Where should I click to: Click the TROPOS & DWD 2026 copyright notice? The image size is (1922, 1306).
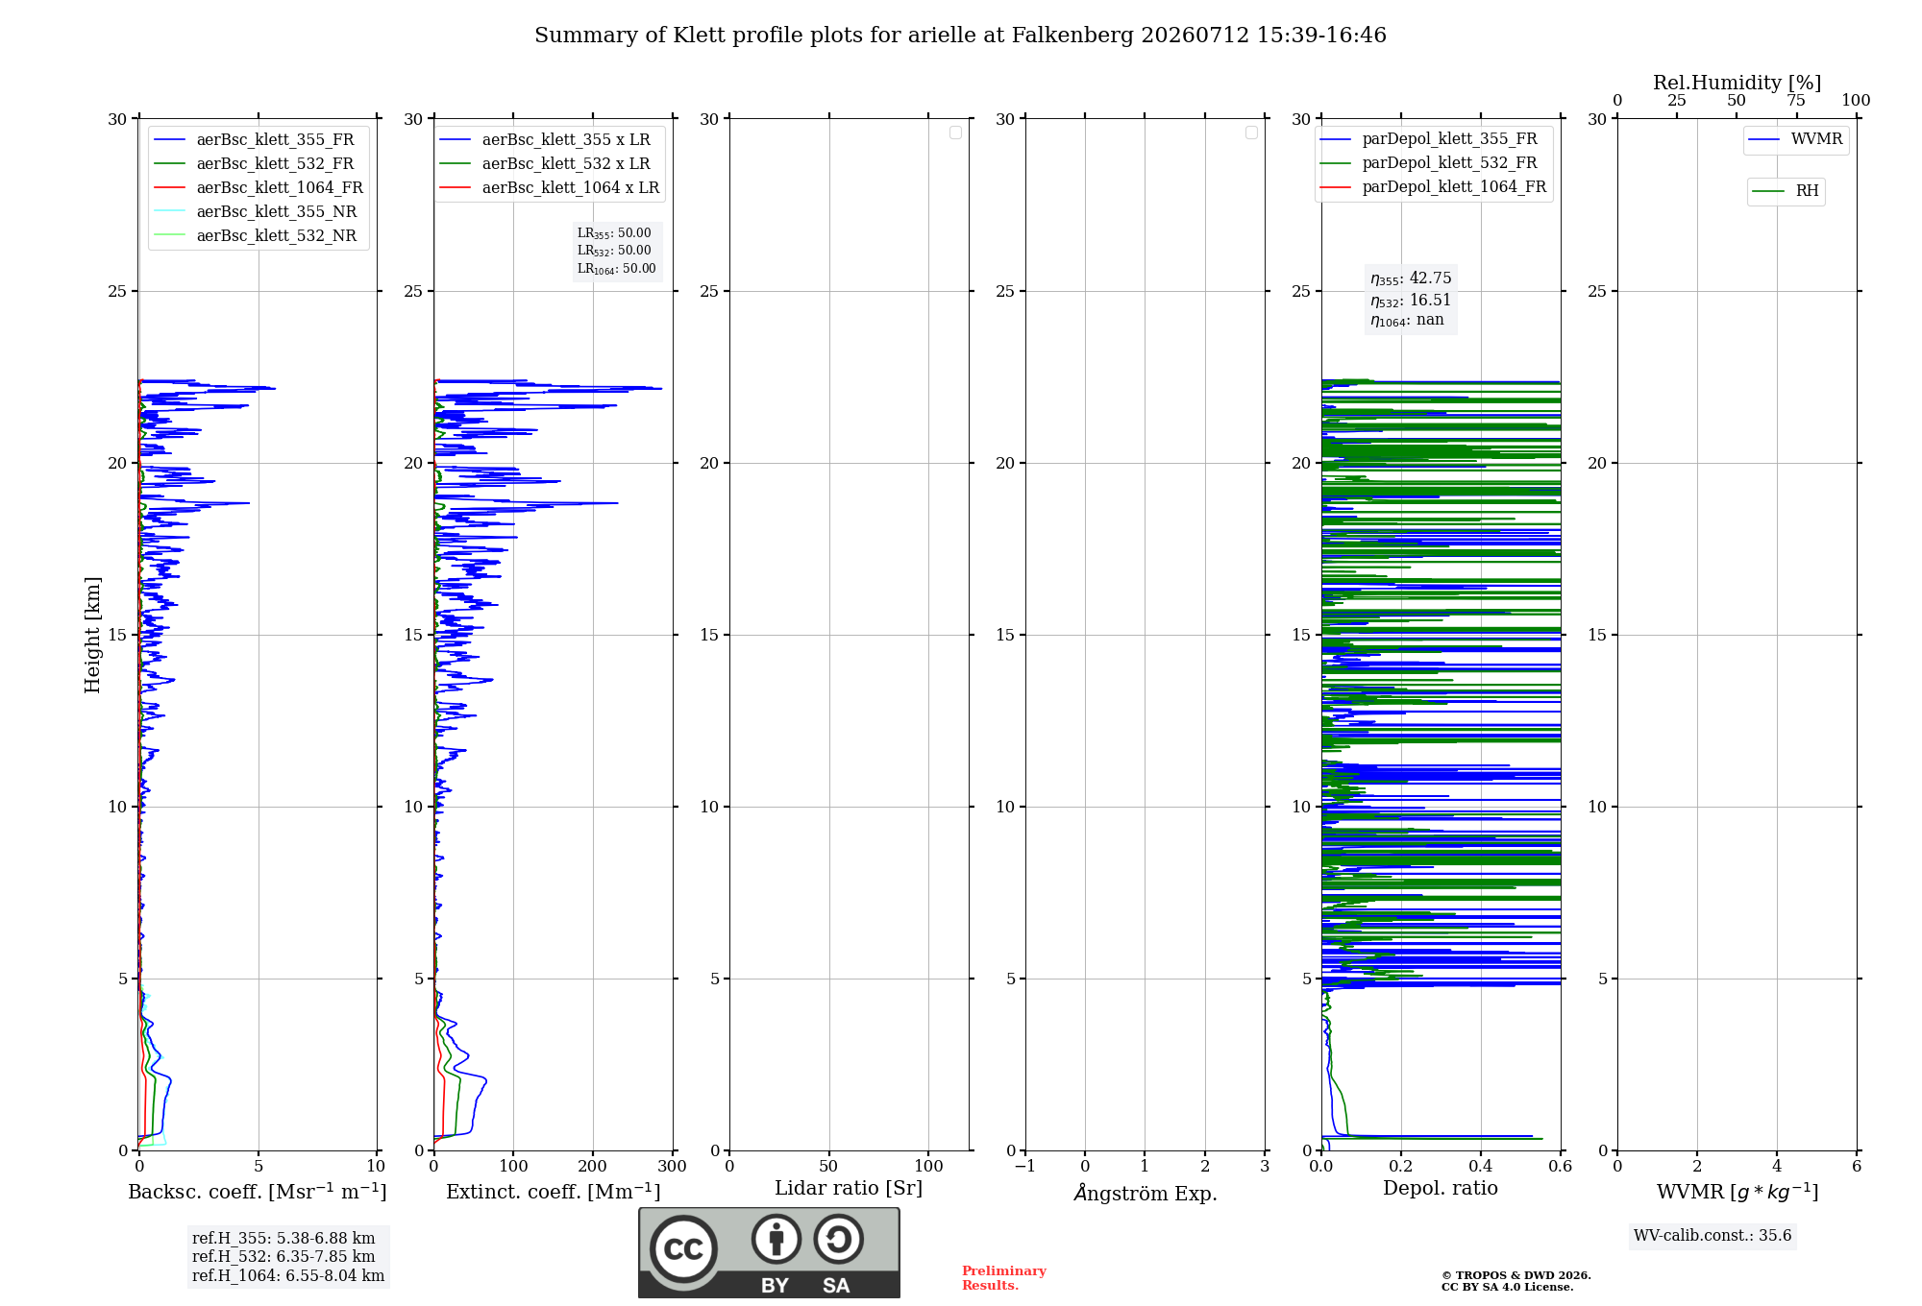pyautogui.click(x=1516, y=1275)
